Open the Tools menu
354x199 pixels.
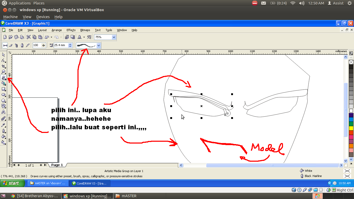click(x=109, y=30)
